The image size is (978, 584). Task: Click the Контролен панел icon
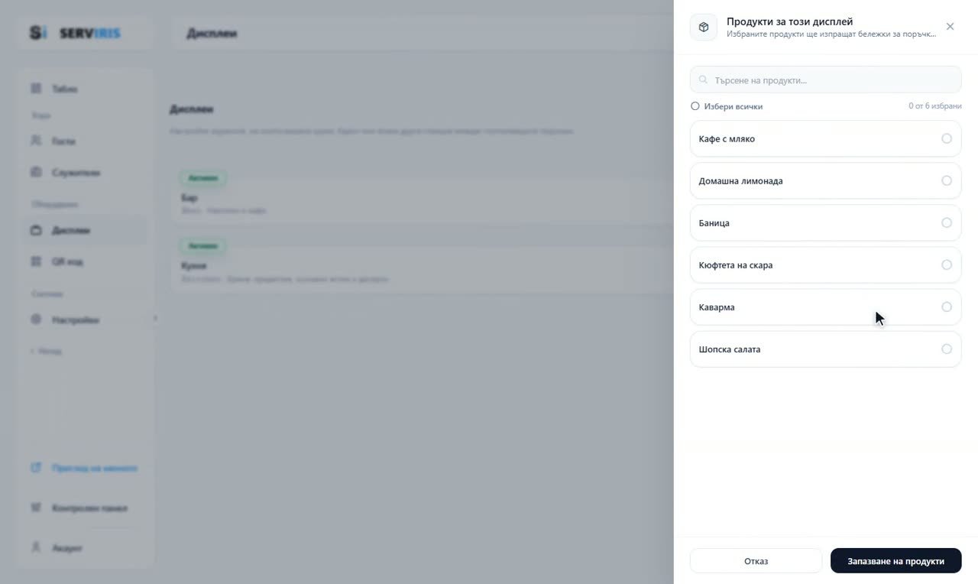[36, 508]
